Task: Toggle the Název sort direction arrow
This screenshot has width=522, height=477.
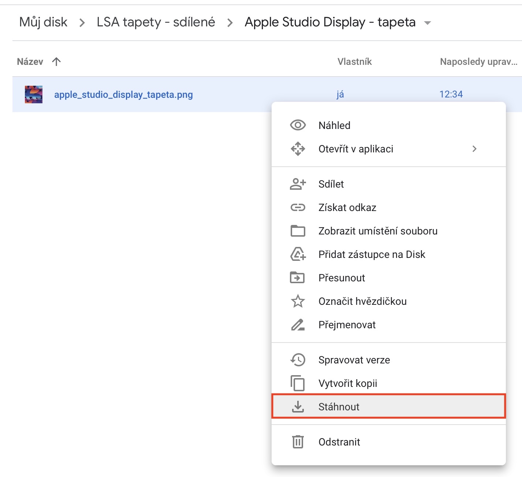Action: (x=56, y=62)
